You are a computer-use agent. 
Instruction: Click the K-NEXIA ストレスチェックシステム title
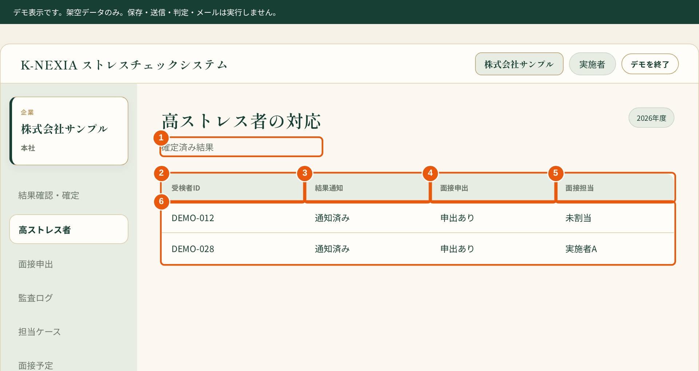pyautogui.click(x=124, y=65)
